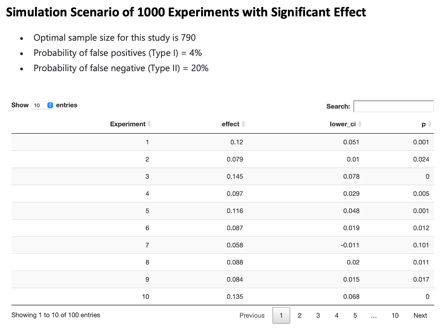The height and width of the screenshot is (328, 446).
Task: Click the effect value 0.145 cell
Action: click(x=235, y=177)
